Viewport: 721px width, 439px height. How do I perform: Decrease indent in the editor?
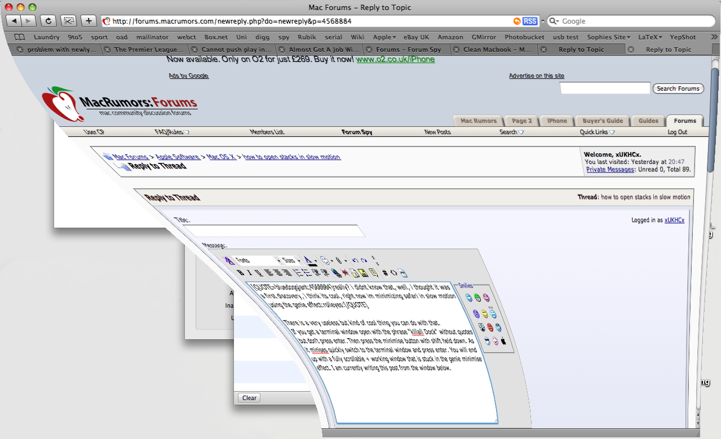(x=316, y=273)
